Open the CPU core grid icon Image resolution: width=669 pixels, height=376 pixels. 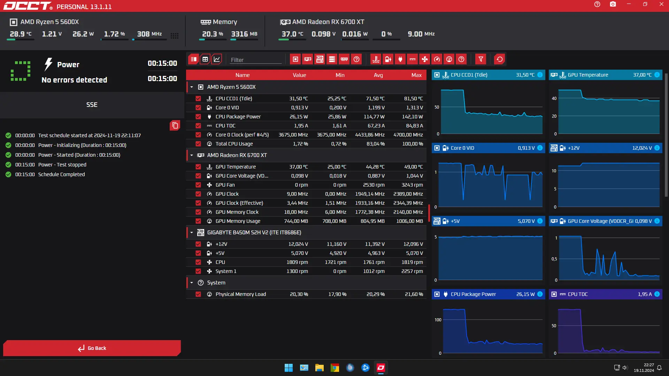(175, 36)
